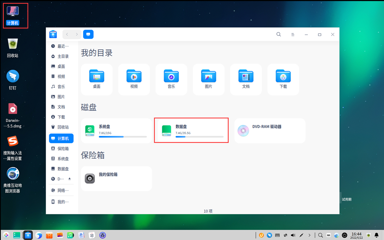Open 回收站 icon on the desktop
This screenshot has height=240, width=384.
click(13, 48)
